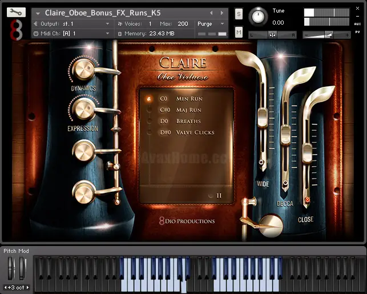
Task: Click the pitch bend wheel
Action: (11, 268)
